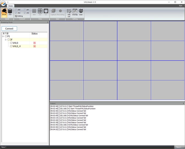Click the Editing icon in Connect group

pos(16,16)
